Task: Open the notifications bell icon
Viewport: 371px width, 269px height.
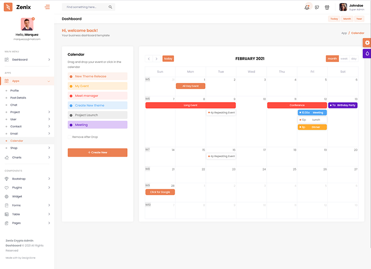Action: [x=307, y=7]
